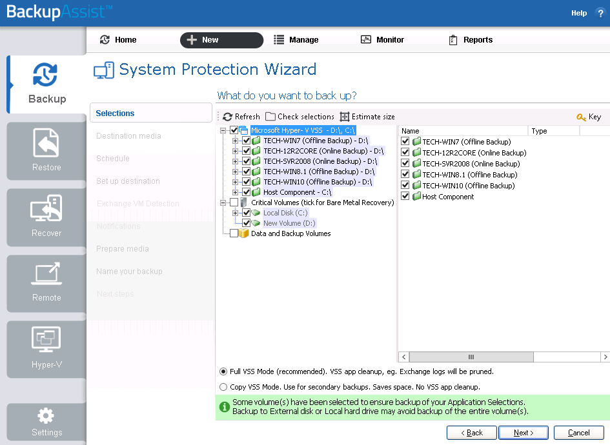This screenshot has height=445, width=610.
Task: Open the Settings gear in sidebar
Action: point(46,415)
